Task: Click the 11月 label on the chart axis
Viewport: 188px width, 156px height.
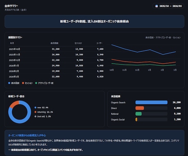Action: pos(124,70)
